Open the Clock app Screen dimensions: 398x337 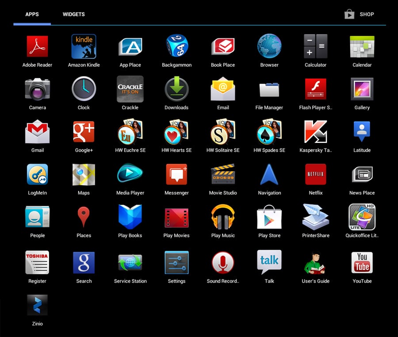click(x=84, y=89)
